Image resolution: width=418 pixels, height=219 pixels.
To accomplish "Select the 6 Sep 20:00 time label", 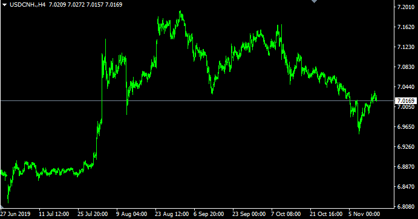I will 209,214.
